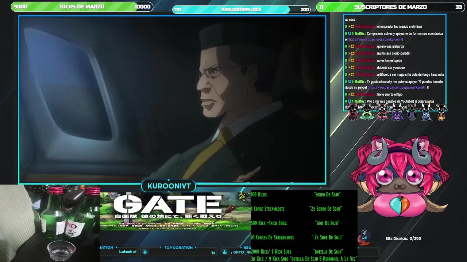Image resolution: width=467 pixels, height=262 pixels.
Task: Open the streamloots.com/kuroonivt link in chat
Action: (x=376, y=40)
